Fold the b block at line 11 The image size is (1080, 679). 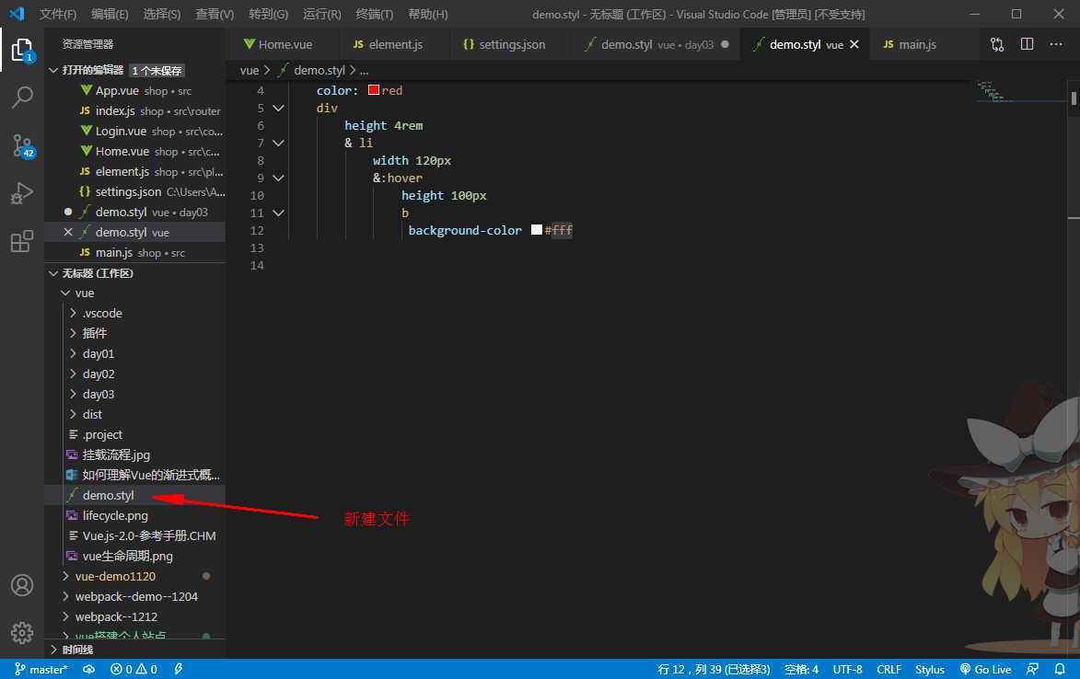click(x=278, y=213)
